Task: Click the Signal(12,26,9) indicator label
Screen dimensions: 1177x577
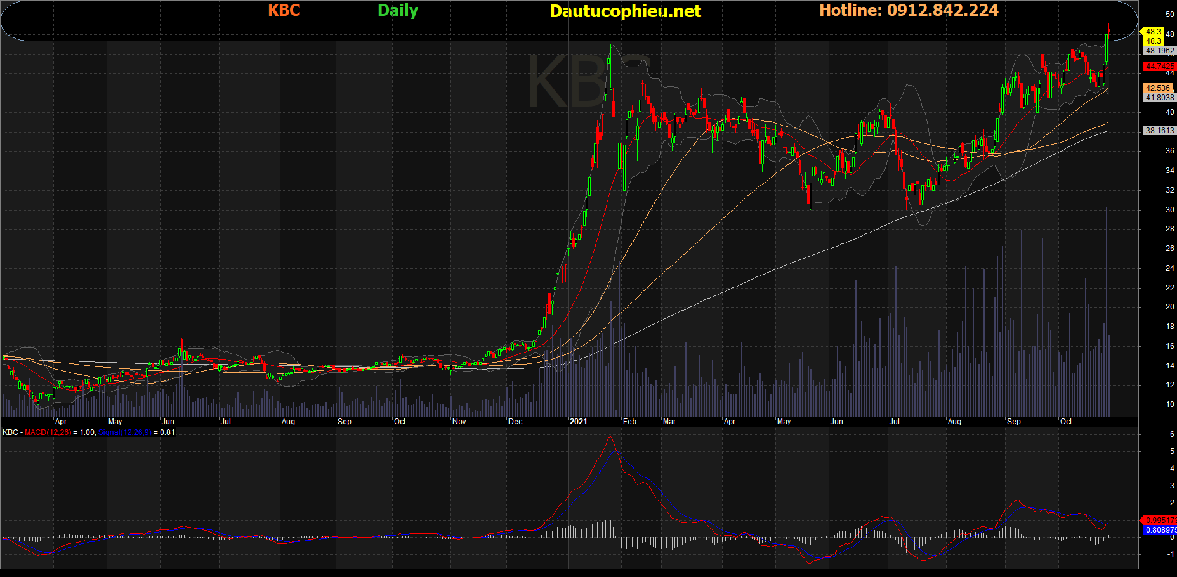Action: 124,432
